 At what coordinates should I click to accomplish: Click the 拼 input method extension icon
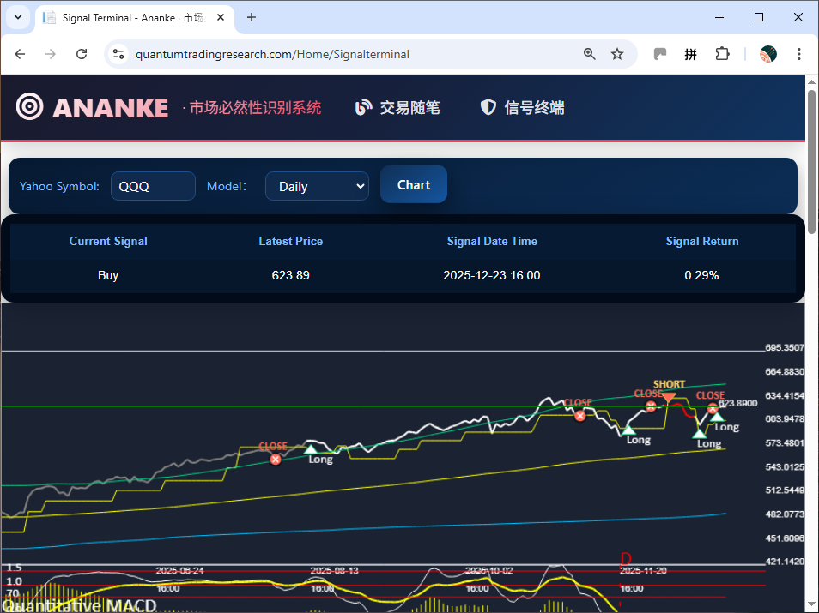[690, 54]
